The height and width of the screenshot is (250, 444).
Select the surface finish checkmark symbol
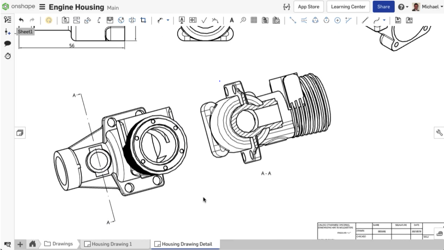click(204, 20)
